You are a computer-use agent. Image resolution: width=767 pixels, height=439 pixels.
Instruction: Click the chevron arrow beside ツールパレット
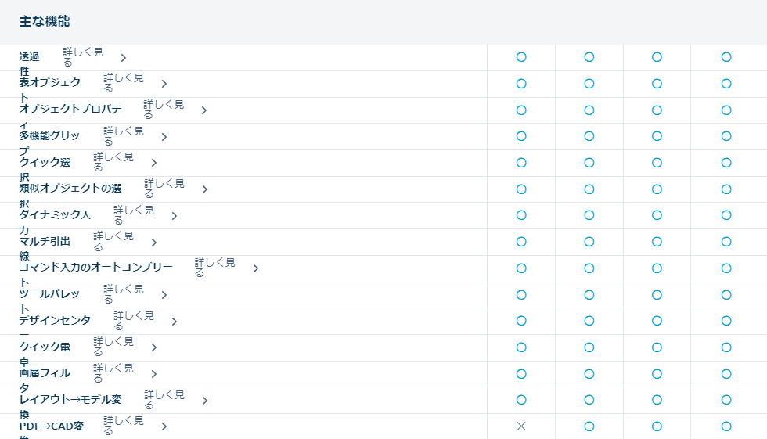[164, 295]
